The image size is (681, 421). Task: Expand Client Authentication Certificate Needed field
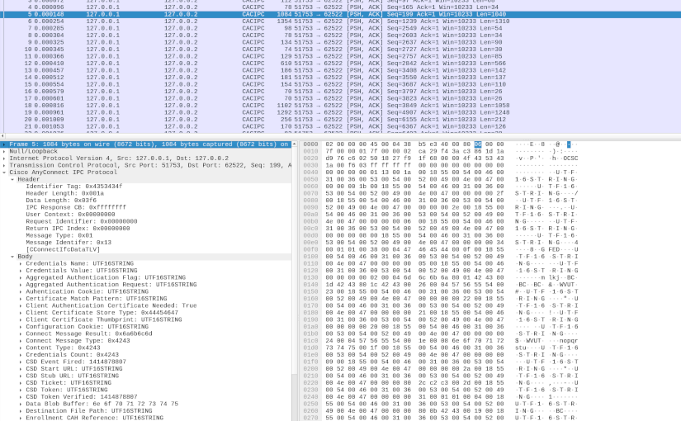[x=21, y=305]
